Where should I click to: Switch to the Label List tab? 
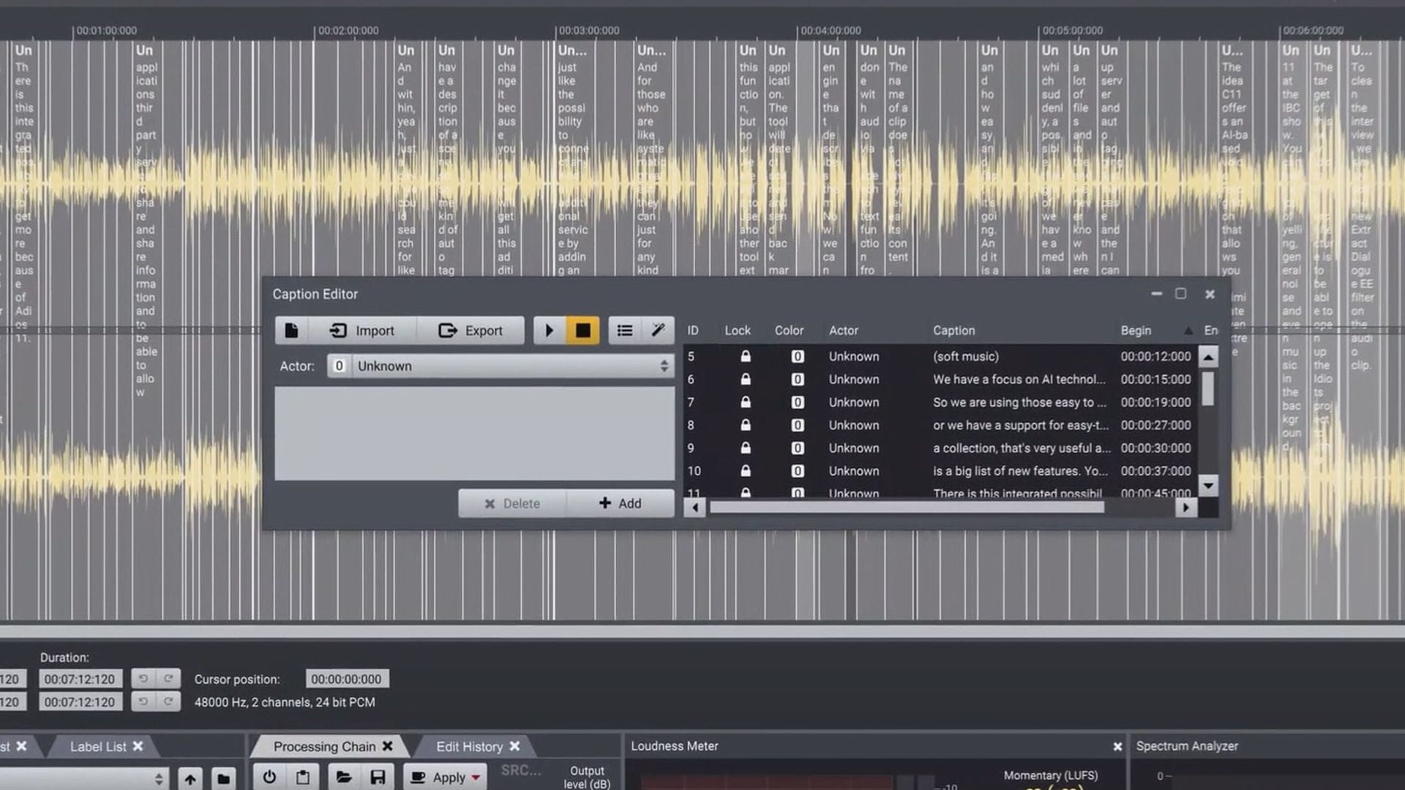98,747
